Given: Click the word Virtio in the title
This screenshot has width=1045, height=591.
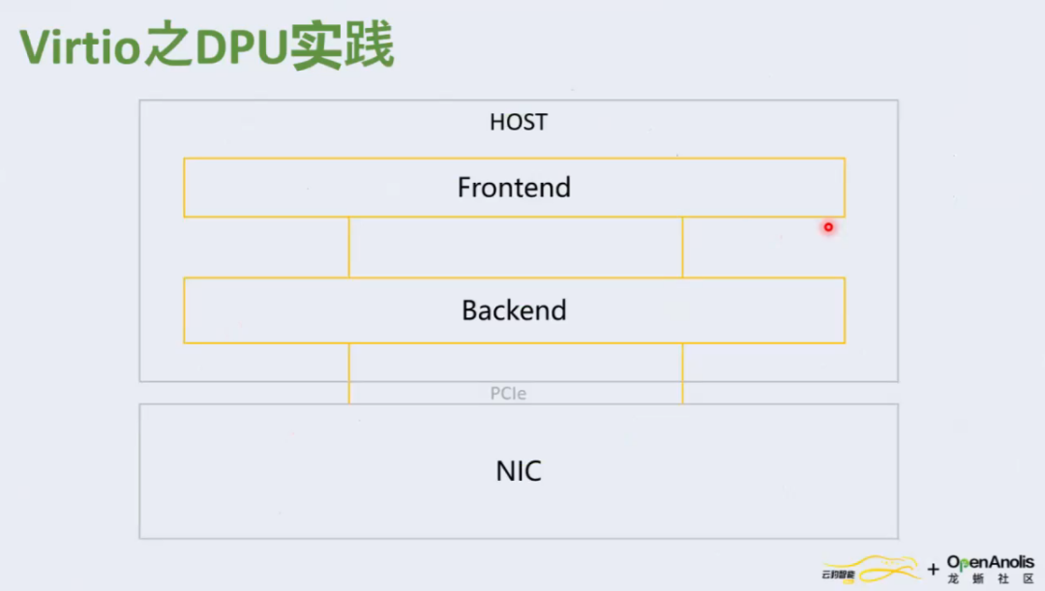Looking at the screenshot, I should tap(80, 46).
